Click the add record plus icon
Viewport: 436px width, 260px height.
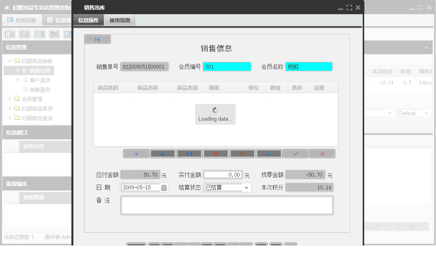(x=216, y=153)
